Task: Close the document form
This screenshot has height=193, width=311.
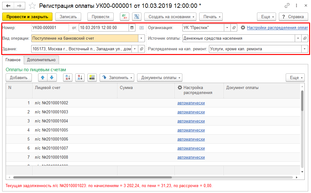Action: click(x=306, y=6)
